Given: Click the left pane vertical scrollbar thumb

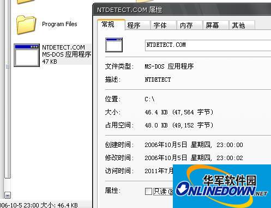Looking at the screenshot, I should [8, 89].
